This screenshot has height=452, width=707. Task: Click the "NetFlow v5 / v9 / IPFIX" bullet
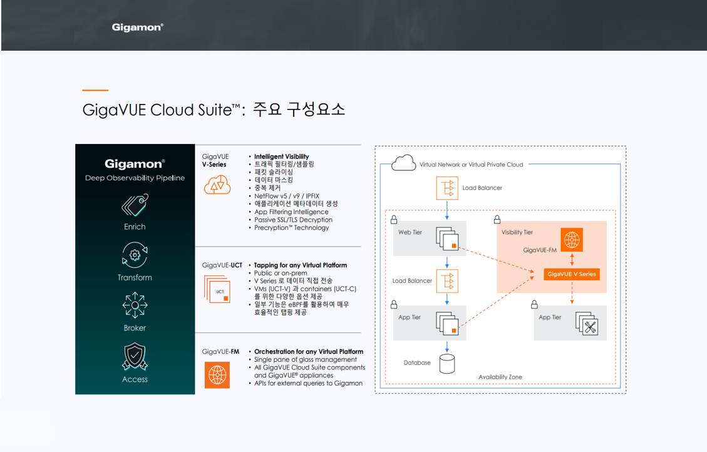(286, 196)
